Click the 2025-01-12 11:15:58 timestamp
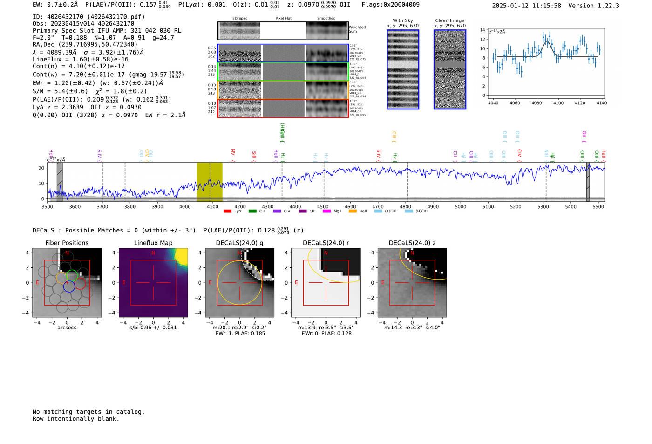Screen dimensions: 652x444 tap(526, 6)
